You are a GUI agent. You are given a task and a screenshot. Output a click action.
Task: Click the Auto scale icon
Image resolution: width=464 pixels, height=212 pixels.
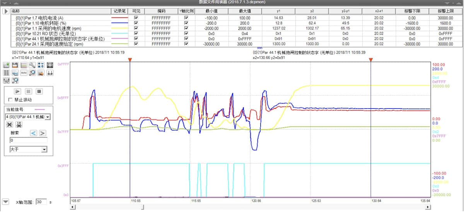pyautogui.click(x=24, y=73)
